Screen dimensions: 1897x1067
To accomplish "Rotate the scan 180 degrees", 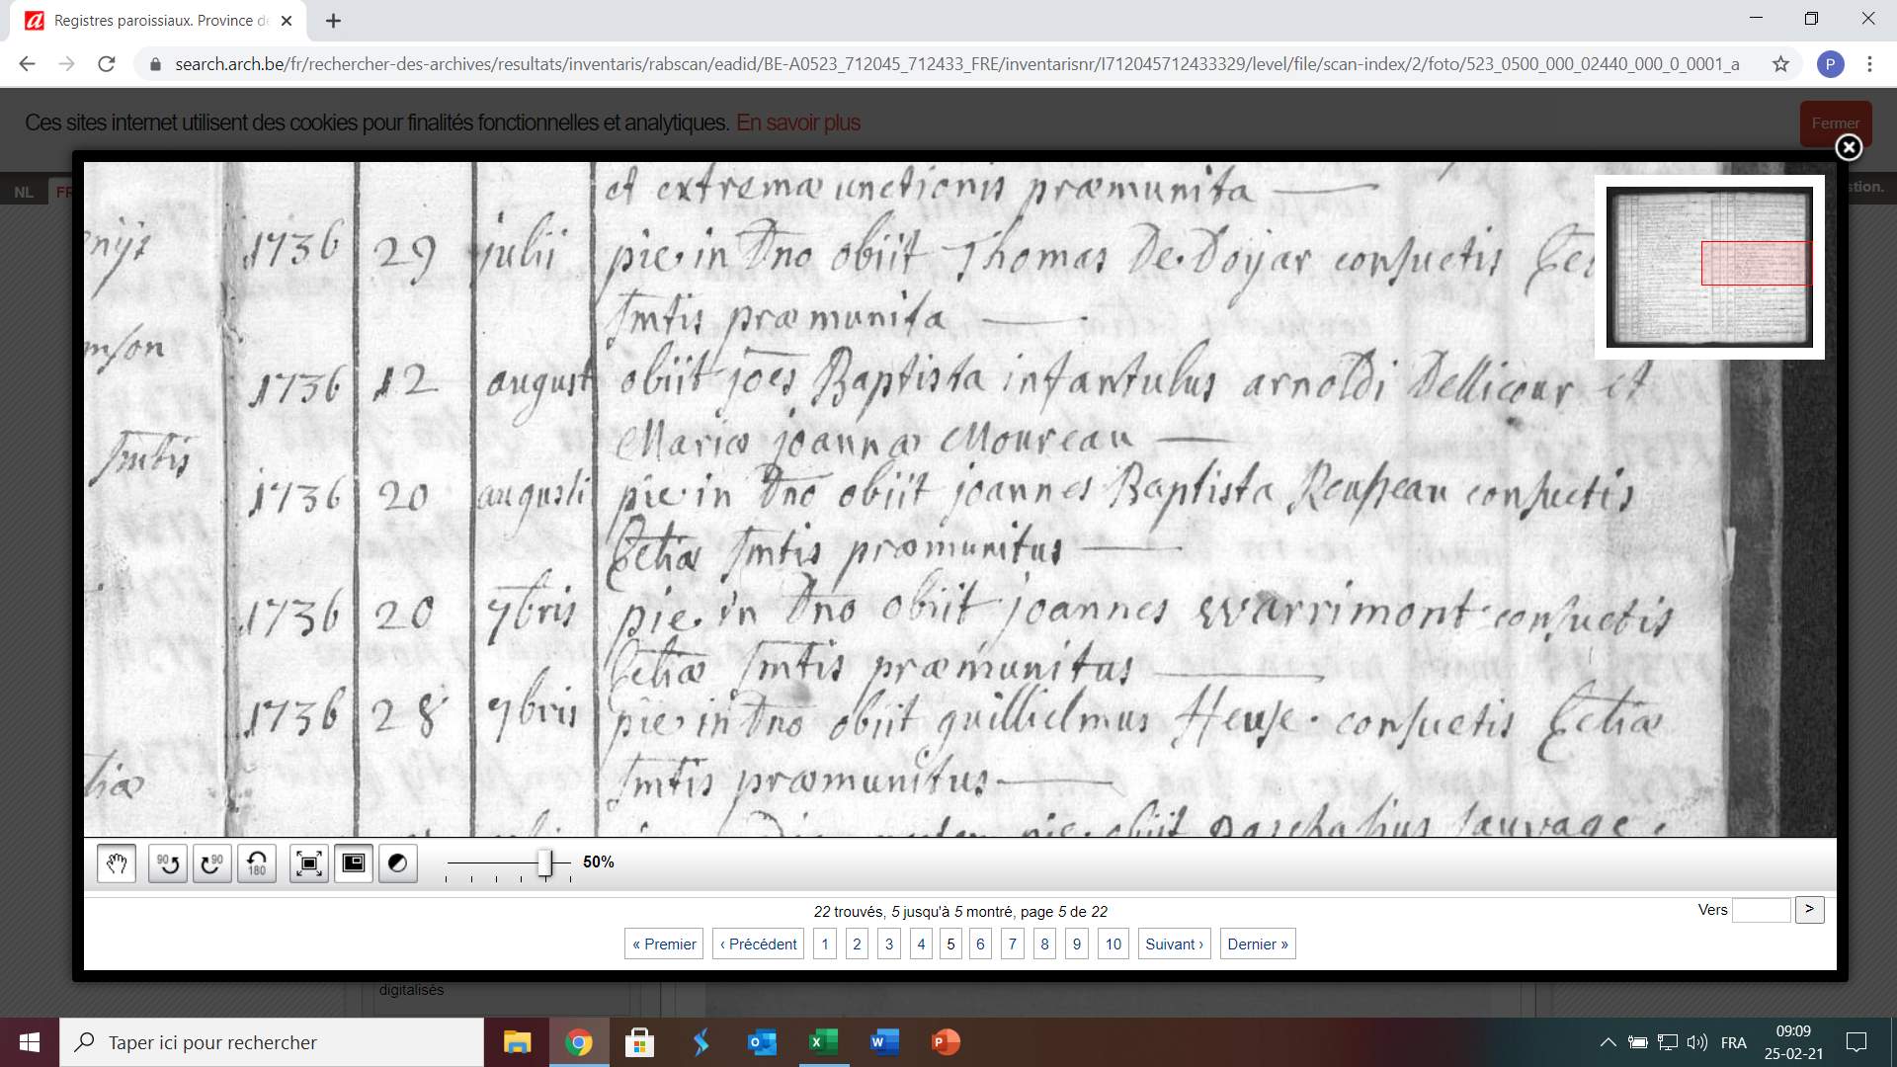I will point(257,863).
